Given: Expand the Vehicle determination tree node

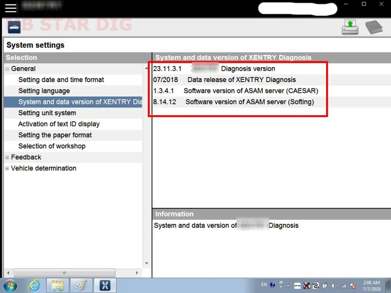Looking at the screenshot, I should click(x=7, y=168).
